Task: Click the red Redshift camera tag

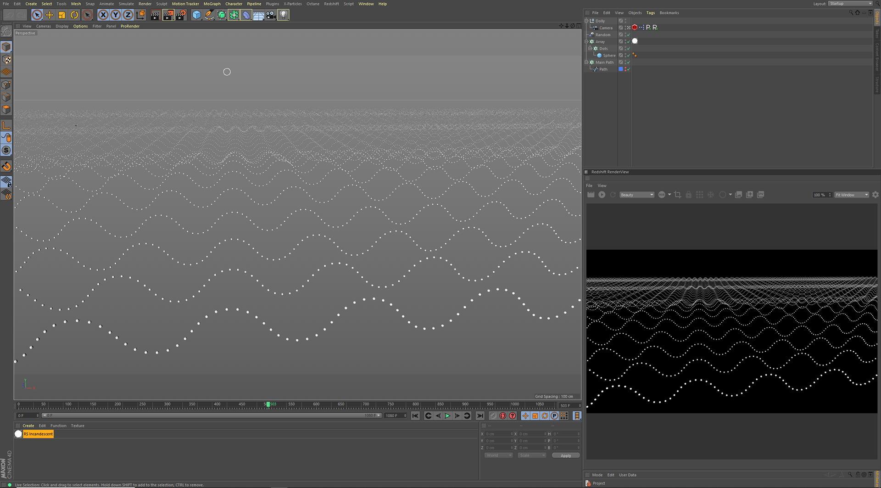Action: pos(635,28)
